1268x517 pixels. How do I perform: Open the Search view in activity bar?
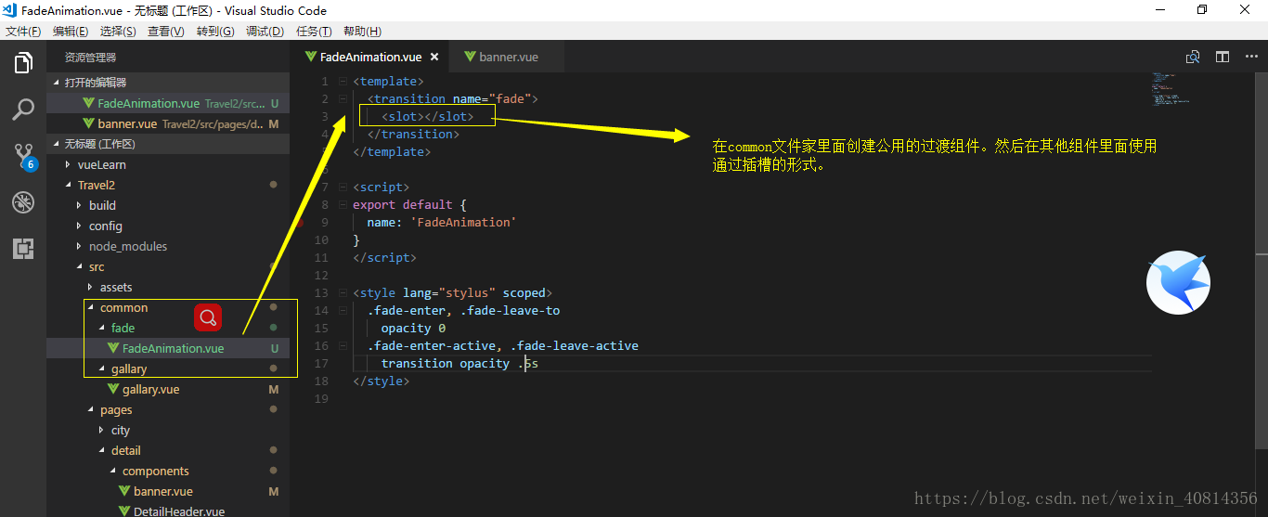click(x=23, y=110)
